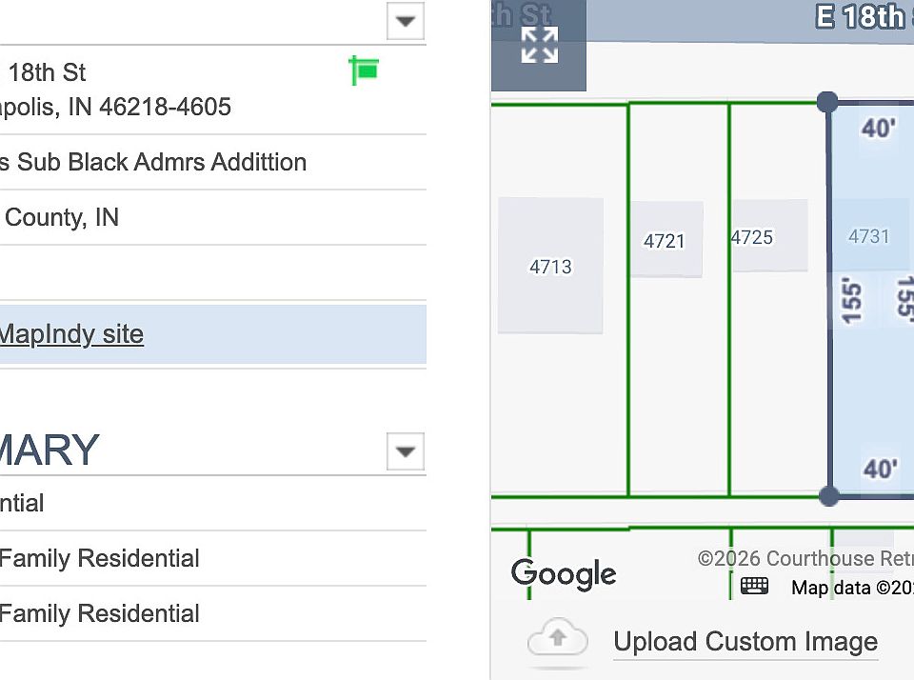Click the top 40' dimension label
The width and height of the screenshot is (914, 680).
879,129
